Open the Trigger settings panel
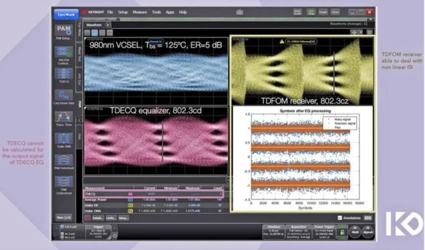 (x=98, y=232)
